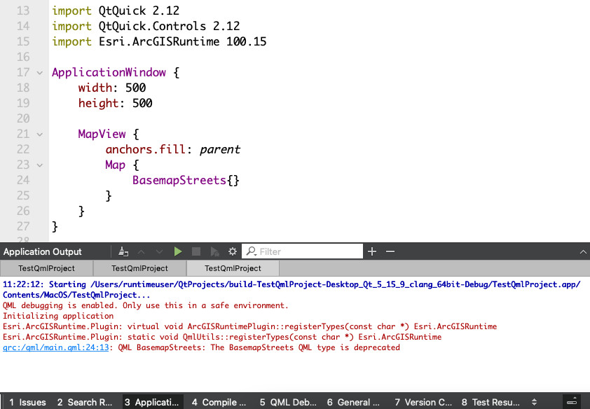The height and width of the screenshot is (409, 590).
Task: Jump to next output item
Action: click(x=158, y=251)
